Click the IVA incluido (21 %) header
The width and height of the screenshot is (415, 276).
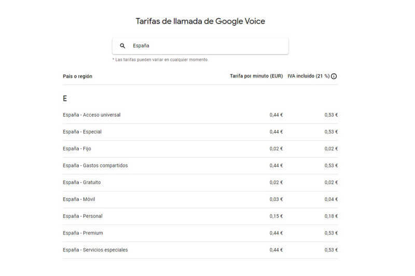point(309,76)
